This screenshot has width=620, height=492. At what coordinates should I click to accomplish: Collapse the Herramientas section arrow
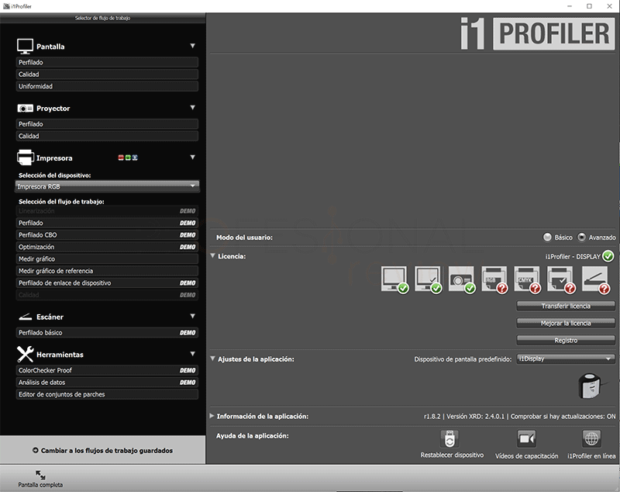click(192, 354)
